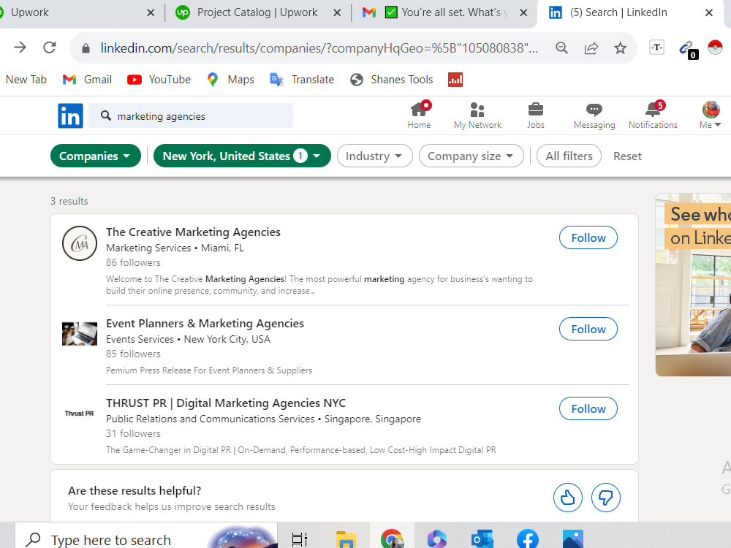Expand the Company size dropdown
The height and width of the screenshot is (548, 731).
point(471,156)
